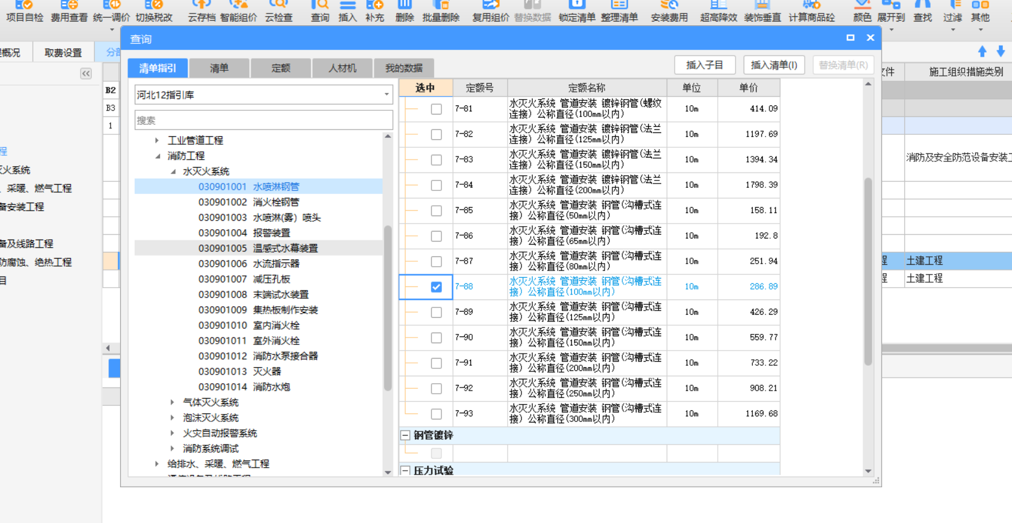1012x523 pixels.
Task: Maximize the 查询 dialog
Action: (851, 38)
